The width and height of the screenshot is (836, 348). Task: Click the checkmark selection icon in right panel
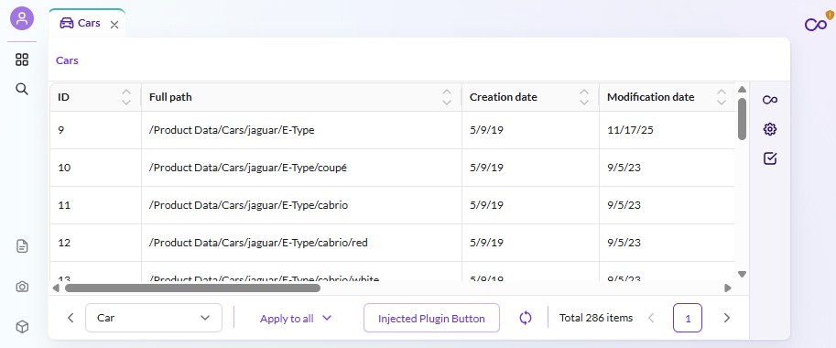click(x=770, y=158)
